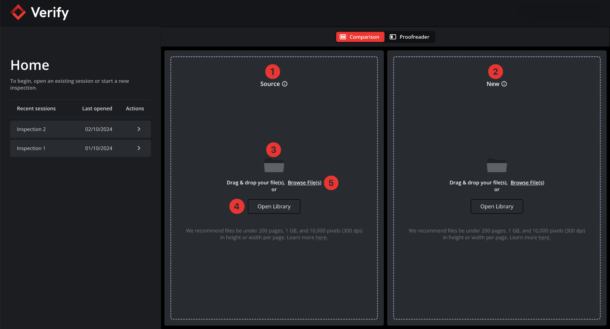The image size is (610, 329).
Task: Select the Inspection 2 session name
Action: coord(31,129)
